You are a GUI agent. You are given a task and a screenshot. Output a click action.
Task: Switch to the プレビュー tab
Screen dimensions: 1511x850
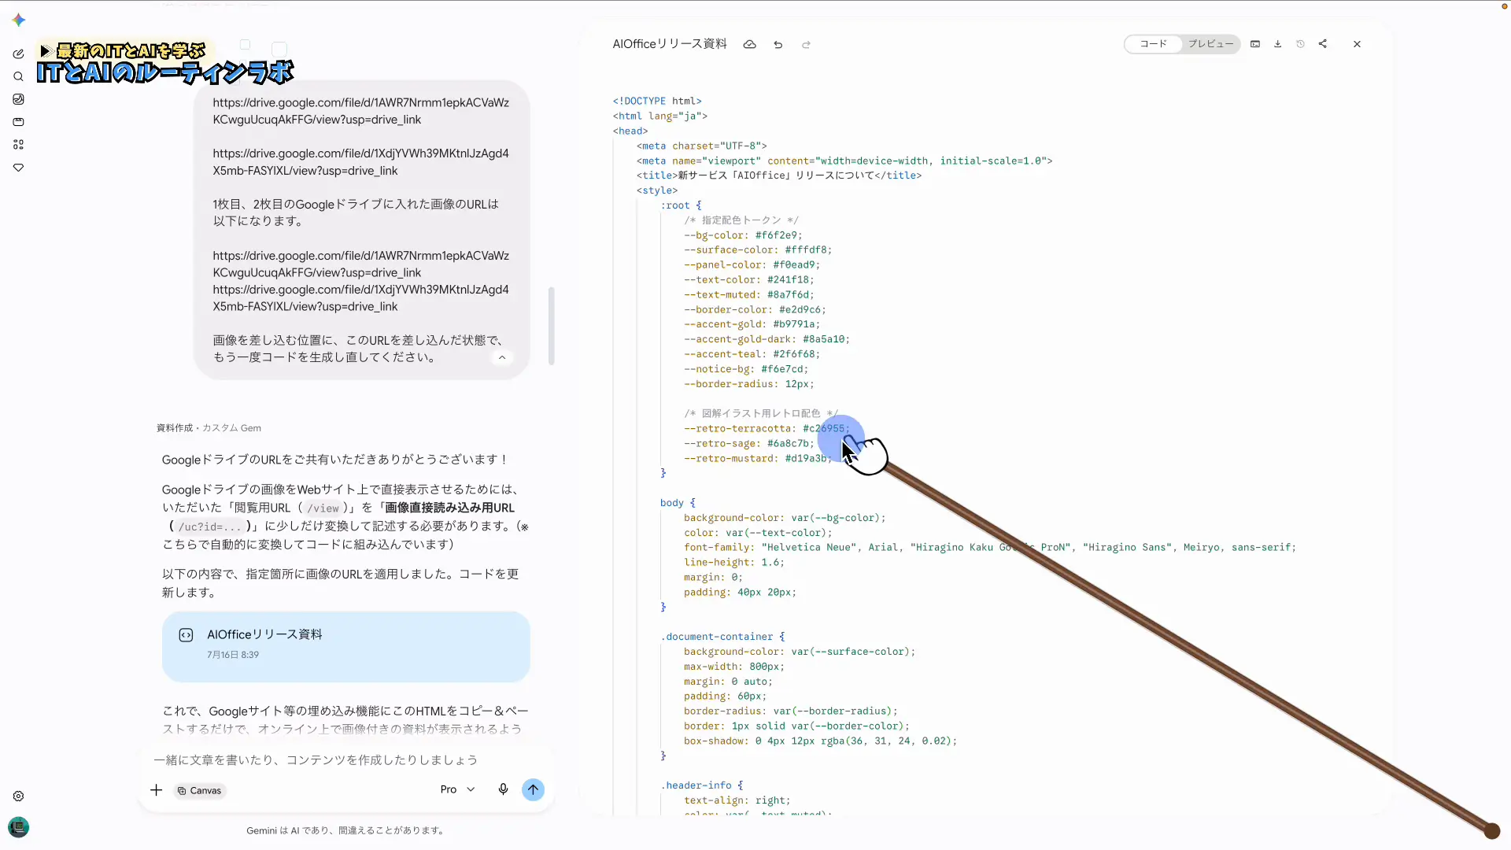(1210, 44)
